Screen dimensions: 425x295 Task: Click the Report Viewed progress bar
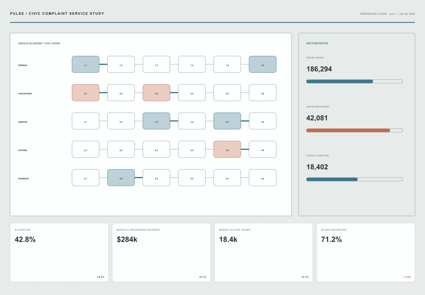click(354, 81)
